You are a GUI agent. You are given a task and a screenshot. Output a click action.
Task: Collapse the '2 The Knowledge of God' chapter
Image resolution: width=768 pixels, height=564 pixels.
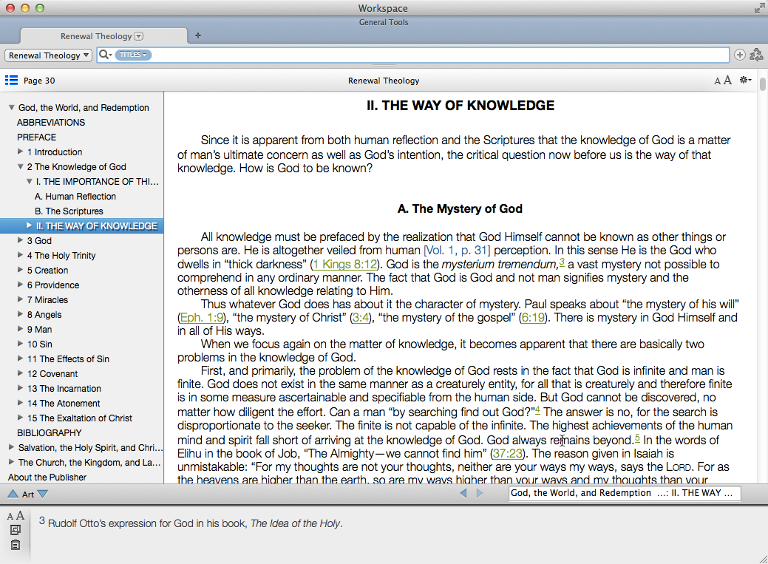coord(21,167)
